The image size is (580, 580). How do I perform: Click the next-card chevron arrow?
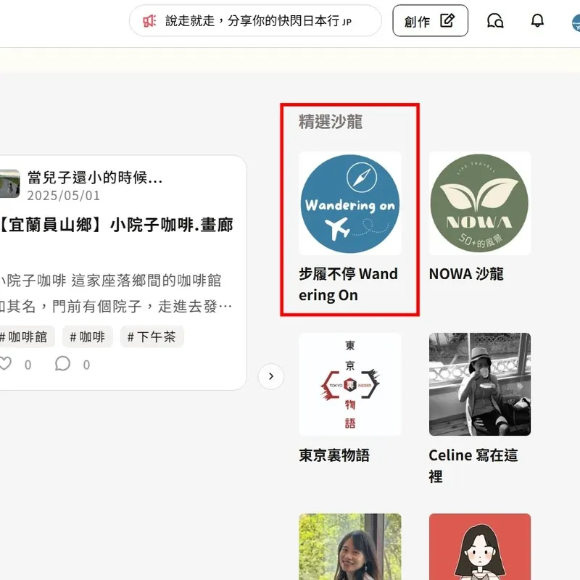[271, 376]
